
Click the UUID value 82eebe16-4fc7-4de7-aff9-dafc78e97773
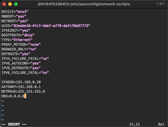pyautogui.click(x=51, y=26)
